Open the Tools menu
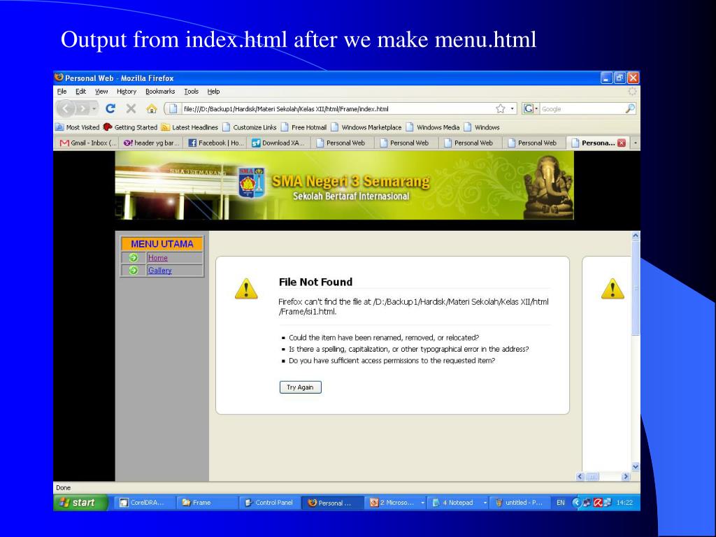This screenshot has height=537, width=716. coord(192,92)
